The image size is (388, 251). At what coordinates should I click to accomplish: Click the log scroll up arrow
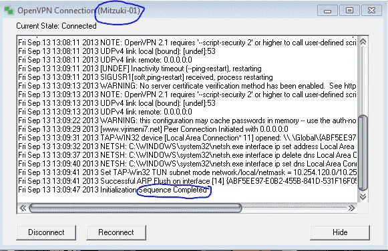click(x=363, y=42)
